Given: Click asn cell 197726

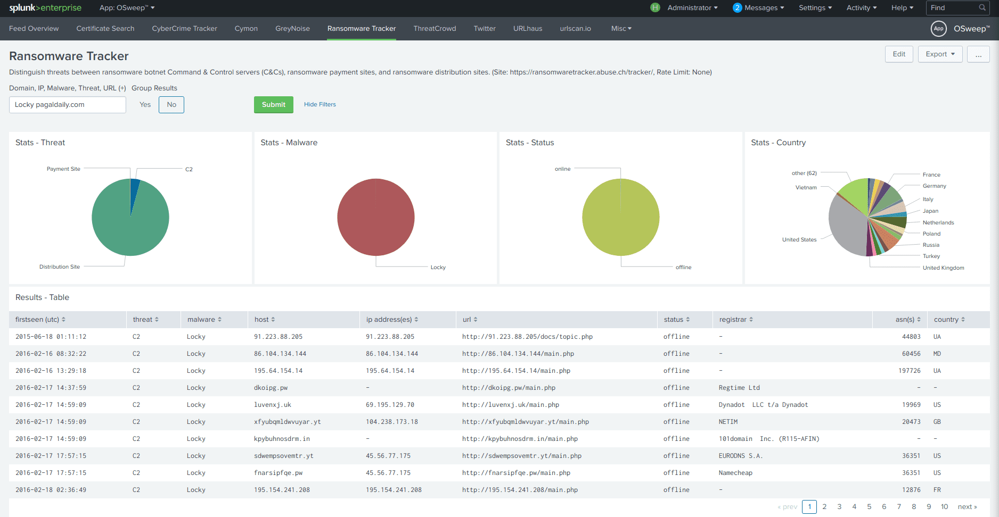Looking at the screenshot, I should click(x=910, y=371).
